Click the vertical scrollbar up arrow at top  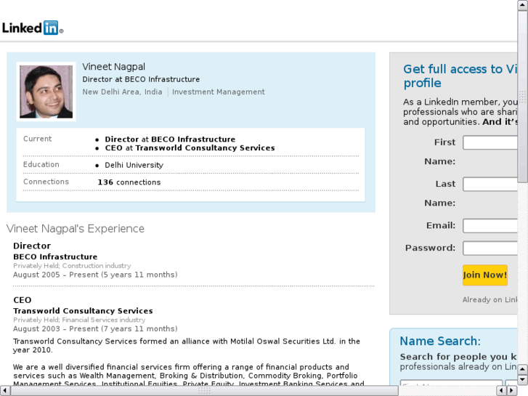pos(523,5)
